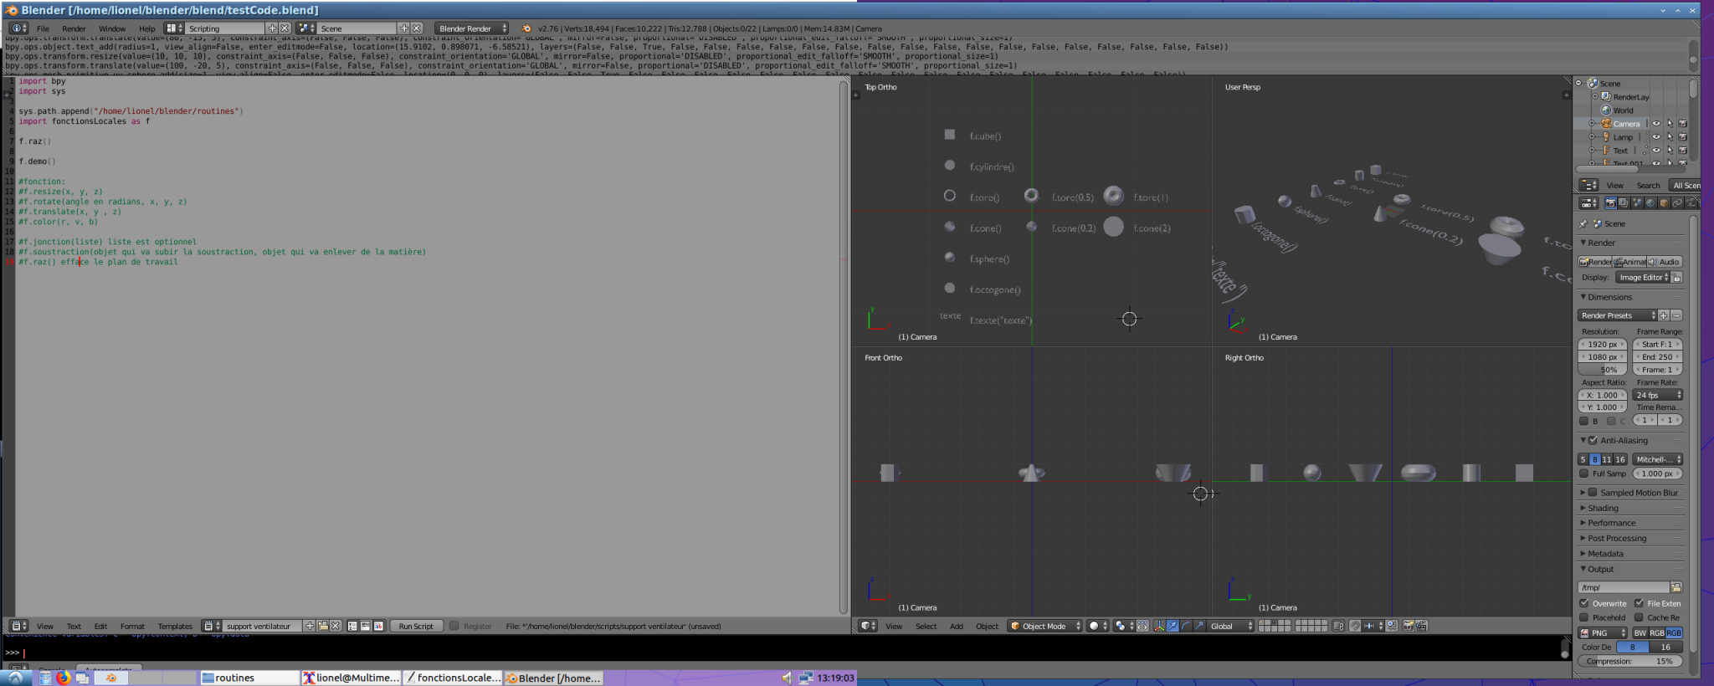
Task: Expand the Post Processing panel
Action: tap(1616, 538)
